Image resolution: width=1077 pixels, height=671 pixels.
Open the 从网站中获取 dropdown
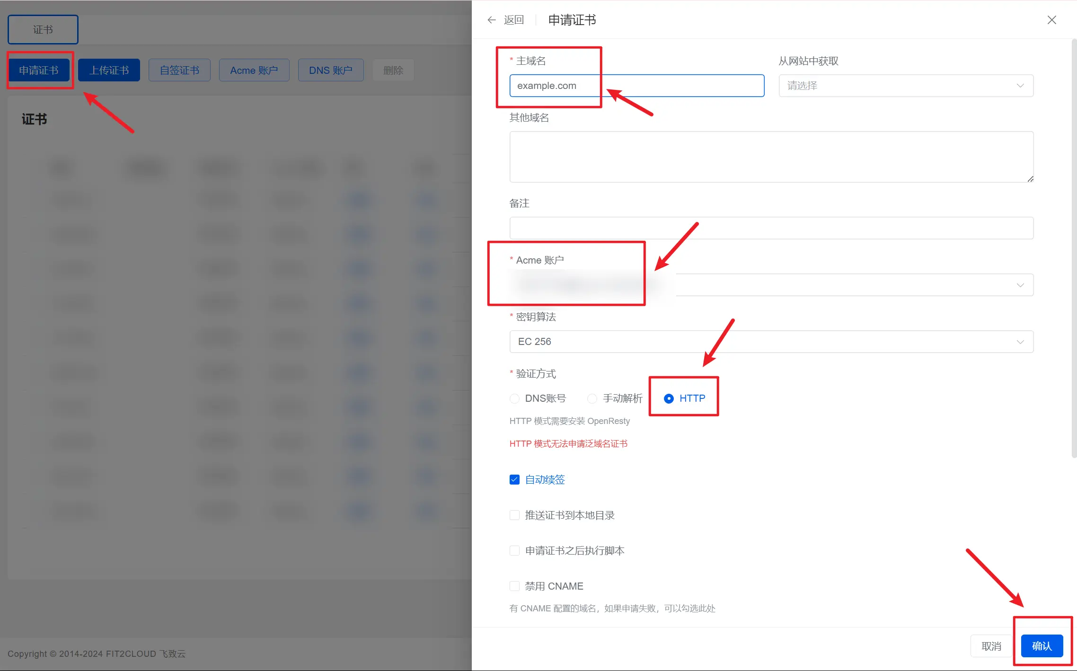tap(906, 86)
